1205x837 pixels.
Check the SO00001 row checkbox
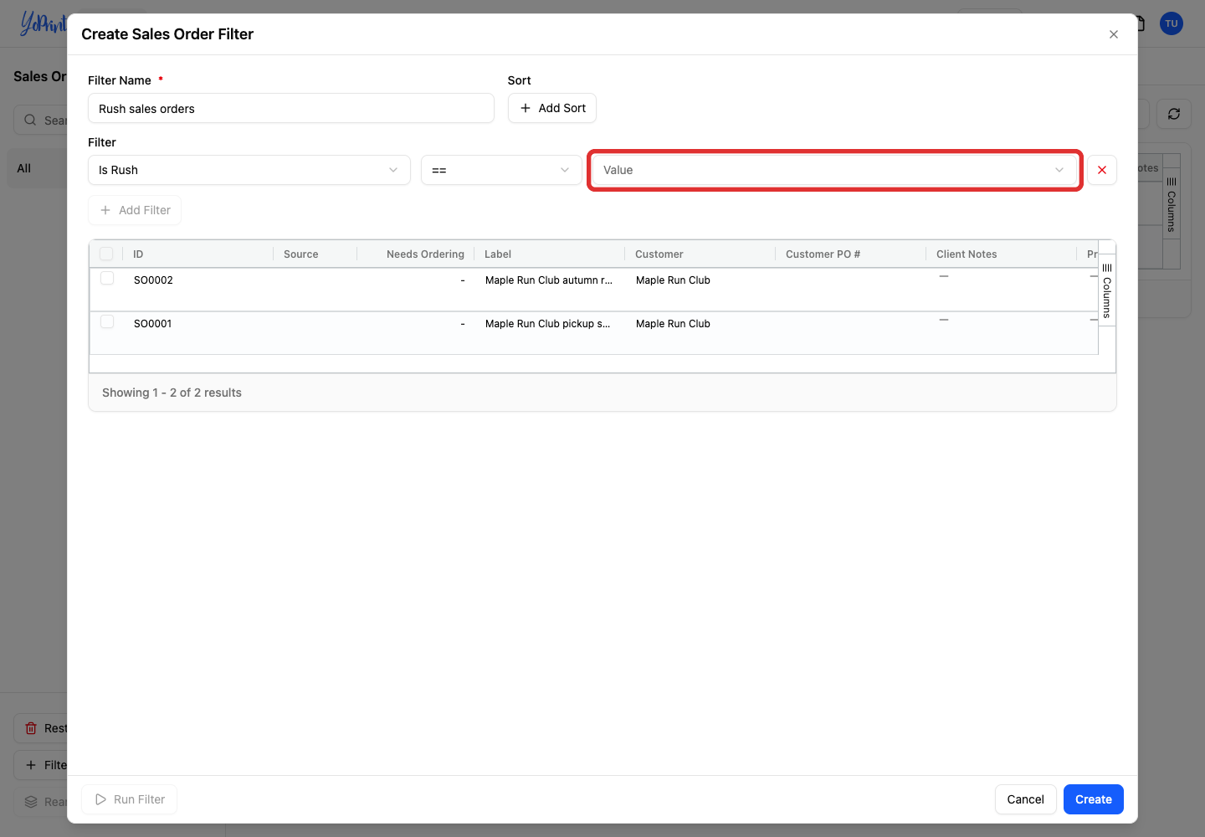[x=107, y=321]
